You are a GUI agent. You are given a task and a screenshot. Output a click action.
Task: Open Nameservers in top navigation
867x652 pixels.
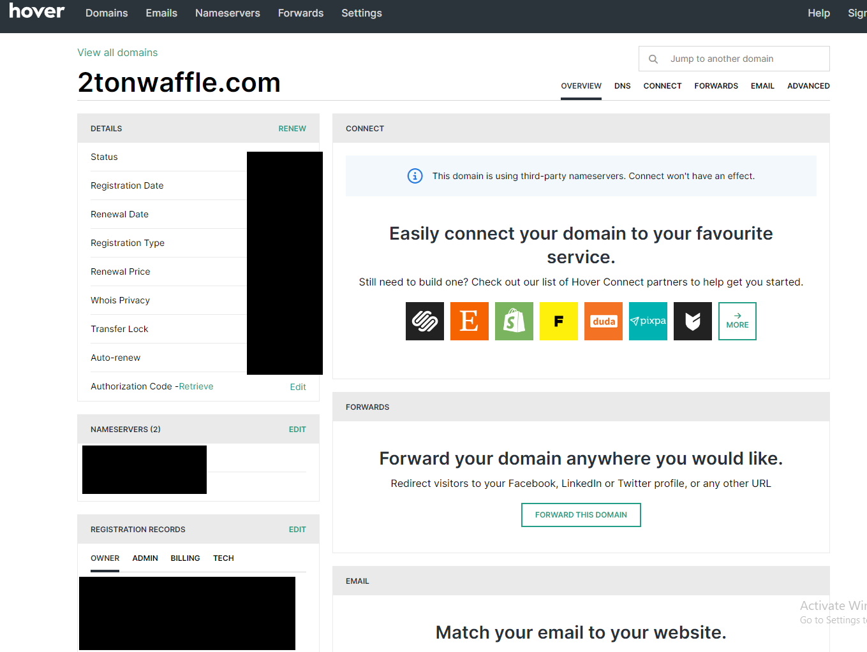click(227, 13)
